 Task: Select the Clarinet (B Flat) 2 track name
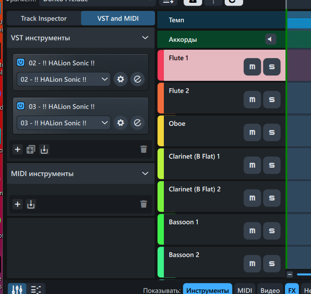click(194, 189)
